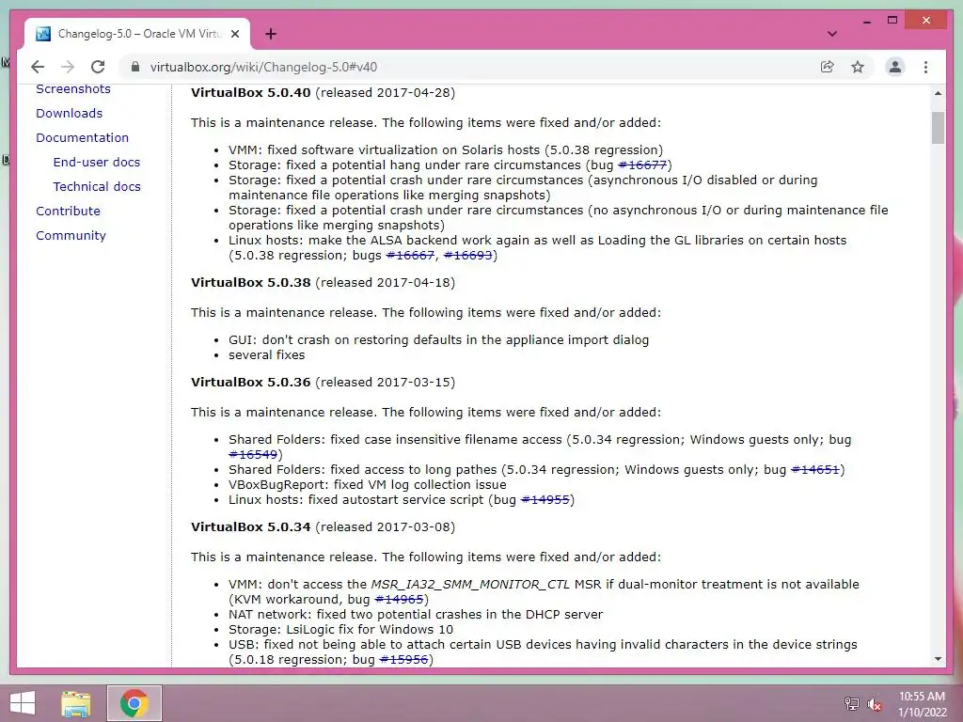The width and height of the screenshot is (963, 722).
Task: Open the Windows Start menu
Action: tap(23, 703)
